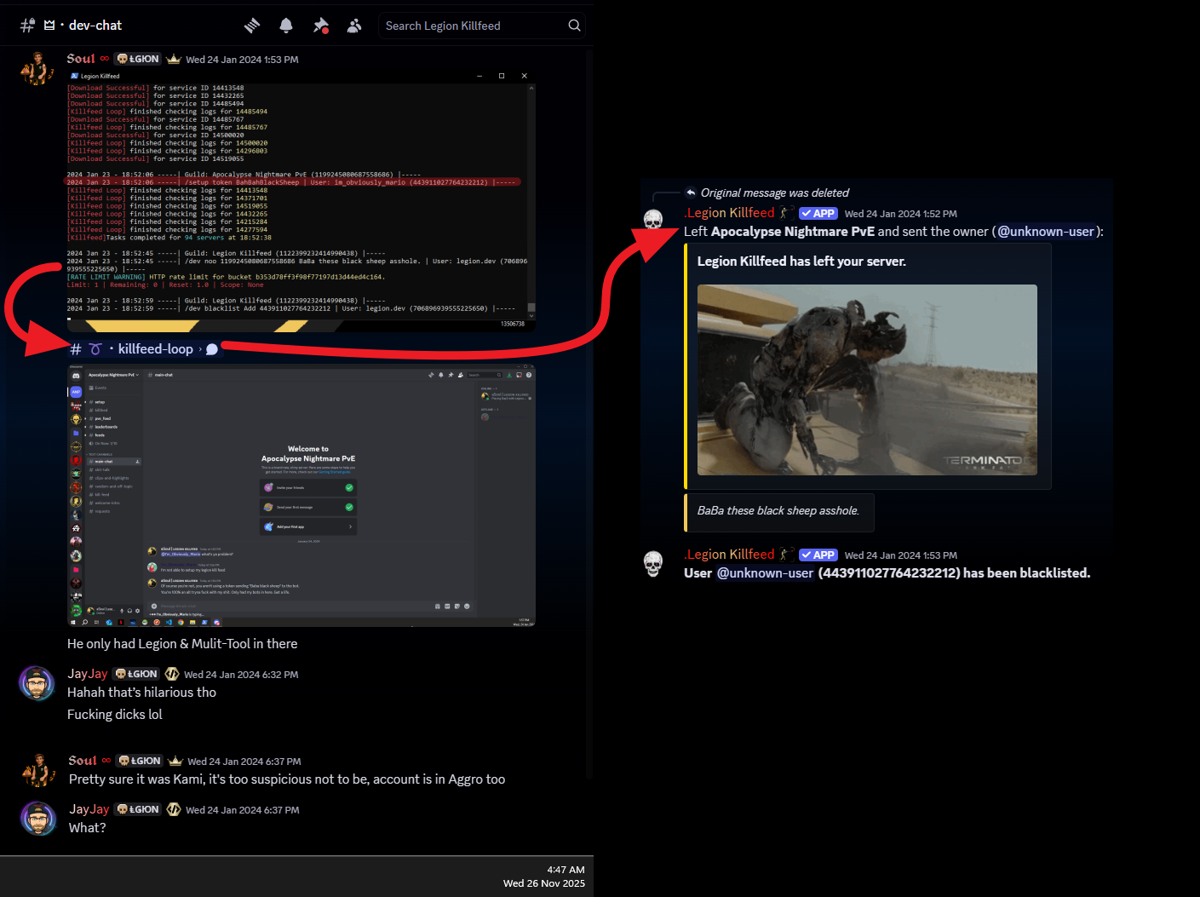Click the role badge icon on JayJay's 6:32 PM message
Image resolution: width=1200 pixels, height=897 pixels.
pos(172,674)
